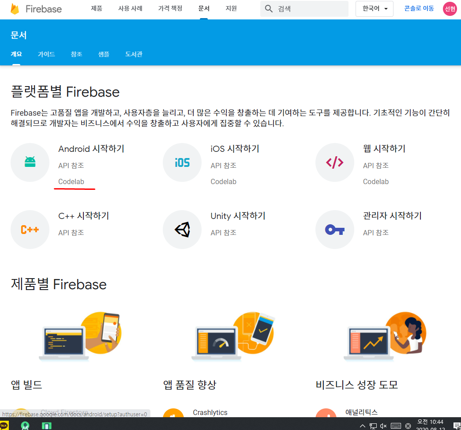461x430 pixels.
Task: Click the 앱 품질 향상 heading
Action: click(x=190, y=385)
